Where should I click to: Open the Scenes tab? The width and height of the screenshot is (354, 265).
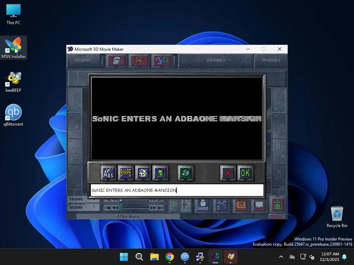83,60
